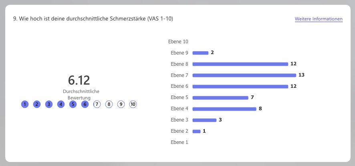The width and height of the screenshot is (355, 166).
Task: Click the Ebene 3 bar showing 3
Action: point(204,120)
